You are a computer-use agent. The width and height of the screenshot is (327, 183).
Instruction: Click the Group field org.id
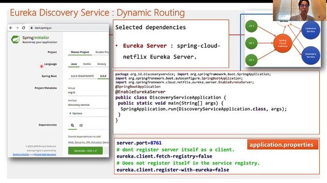88,93
